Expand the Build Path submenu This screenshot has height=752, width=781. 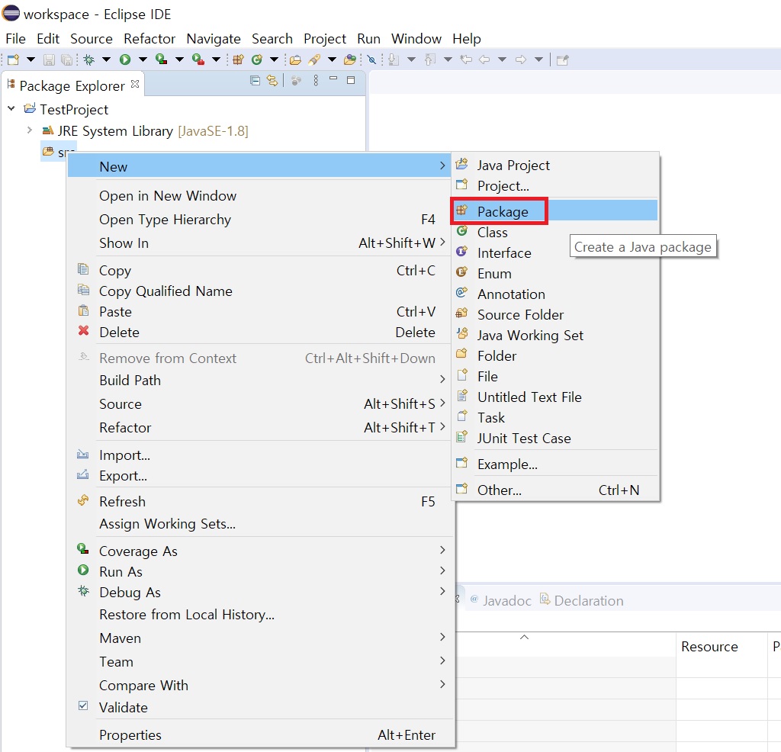click(261, 380)
